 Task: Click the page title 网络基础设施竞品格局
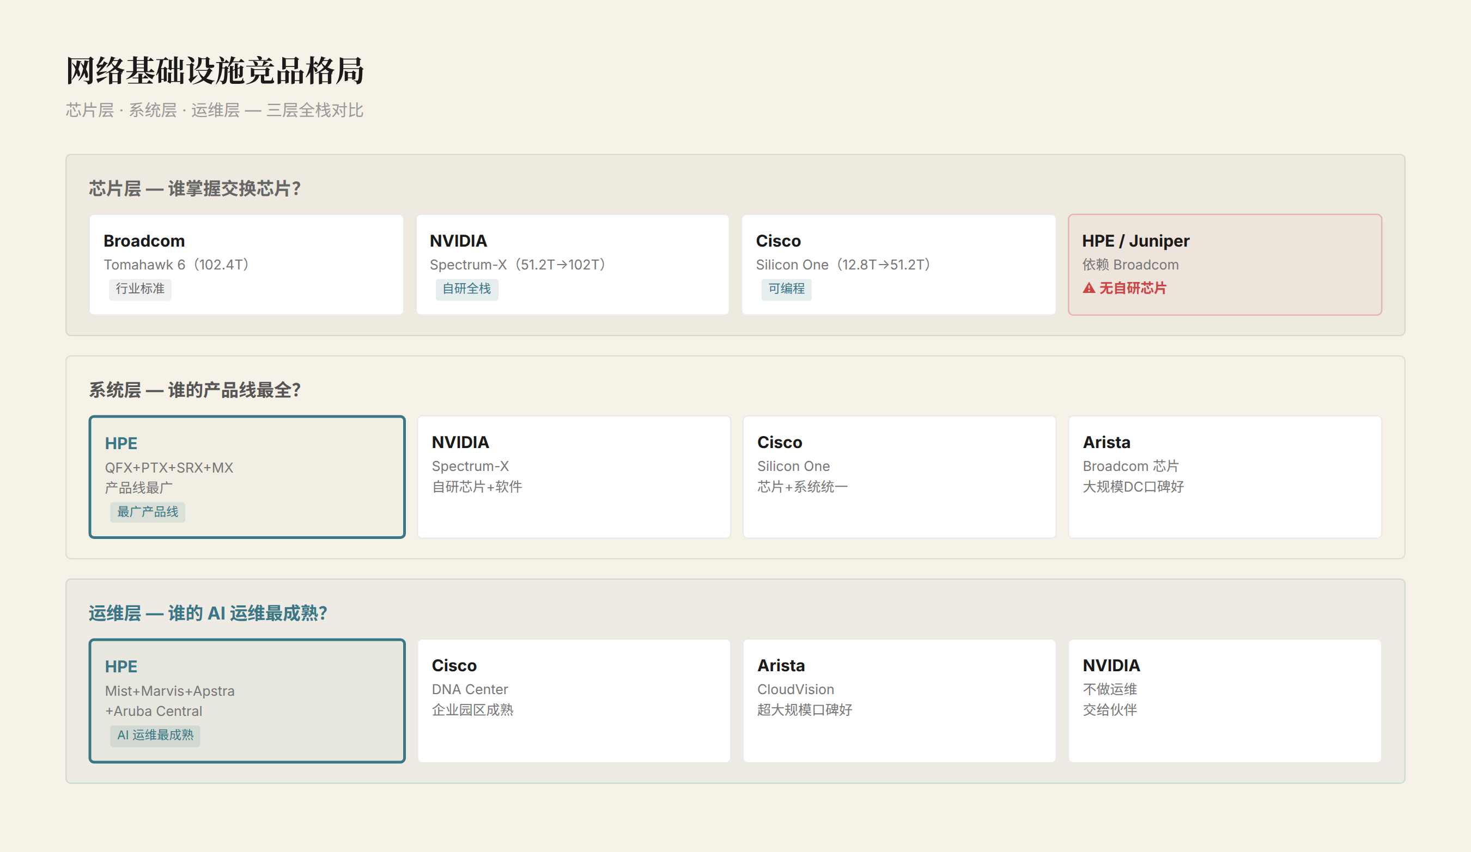point(215,71)
